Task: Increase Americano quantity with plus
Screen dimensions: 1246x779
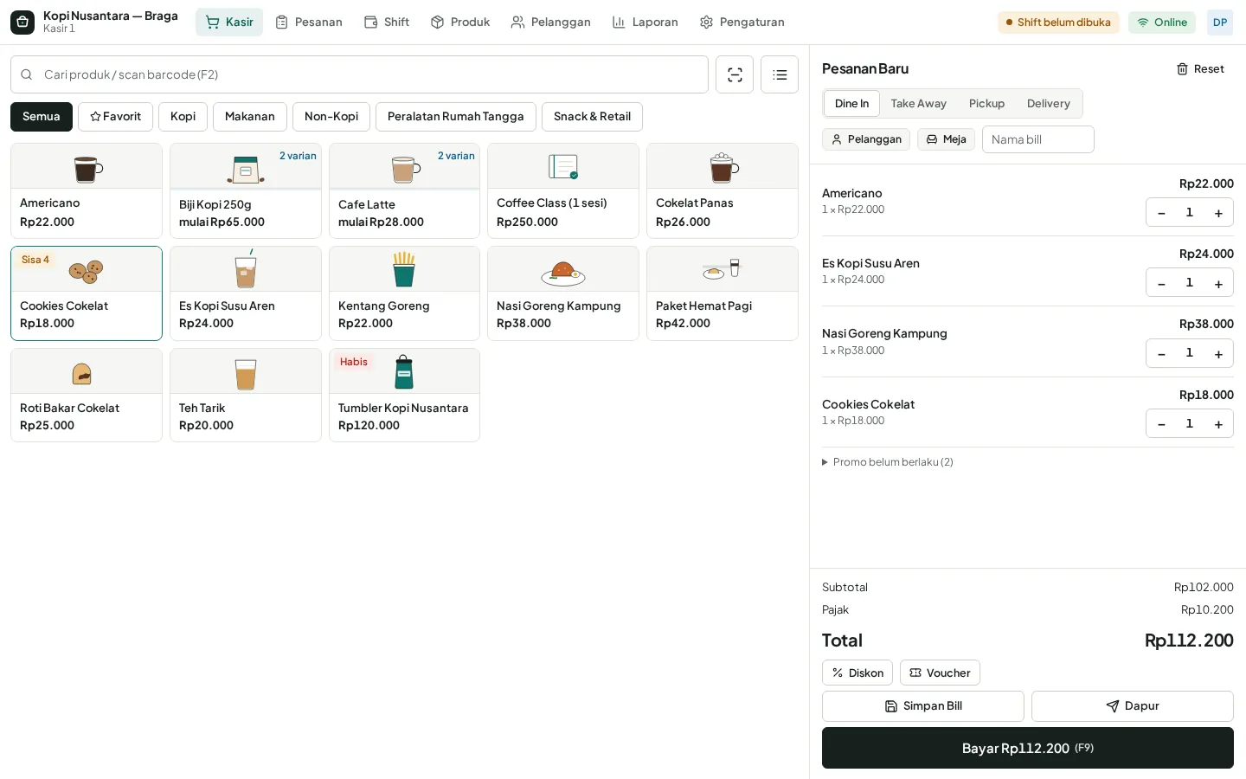Action: click(1218, 213)
